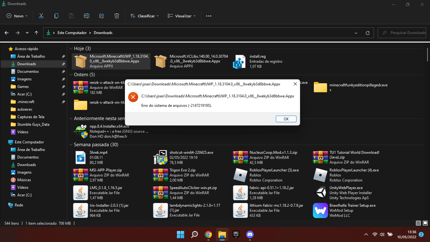Select shotcut-win64-220425.exe installer
The width and height of the screenshot is (430, 242).
tap(183, 158)
